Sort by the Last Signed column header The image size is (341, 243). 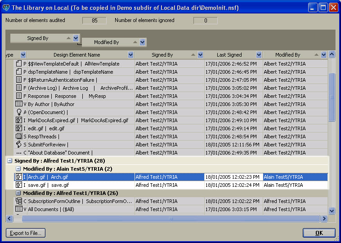coord(229,55)
